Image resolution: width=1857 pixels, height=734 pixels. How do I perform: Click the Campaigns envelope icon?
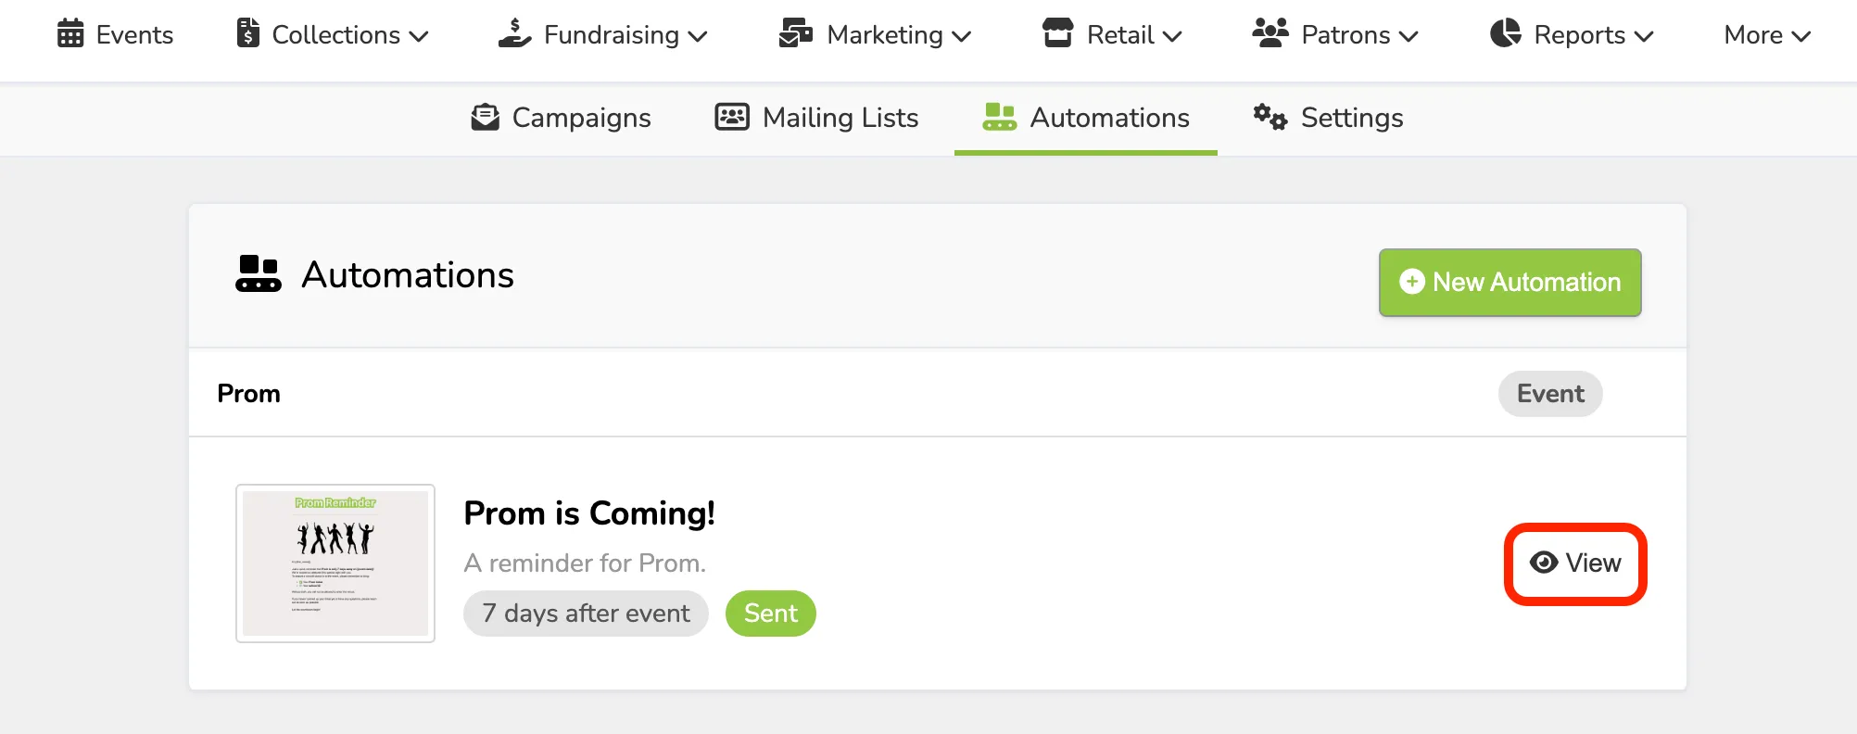point(485,117)
